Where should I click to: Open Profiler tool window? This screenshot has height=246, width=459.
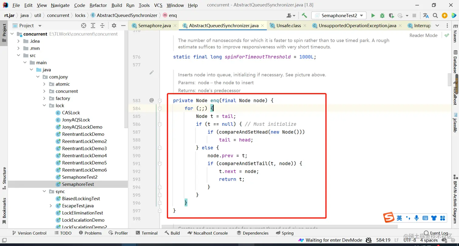point(118,233)
